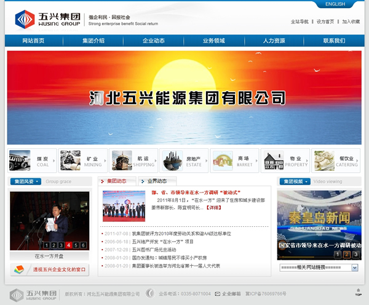This screenshot has height=305, width=369.
Task: Open the 航运 SHIPPING ship icon
Action: 122,160
